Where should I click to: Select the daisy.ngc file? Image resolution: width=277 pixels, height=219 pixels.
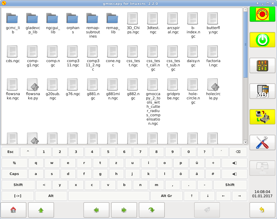(193, 56)
